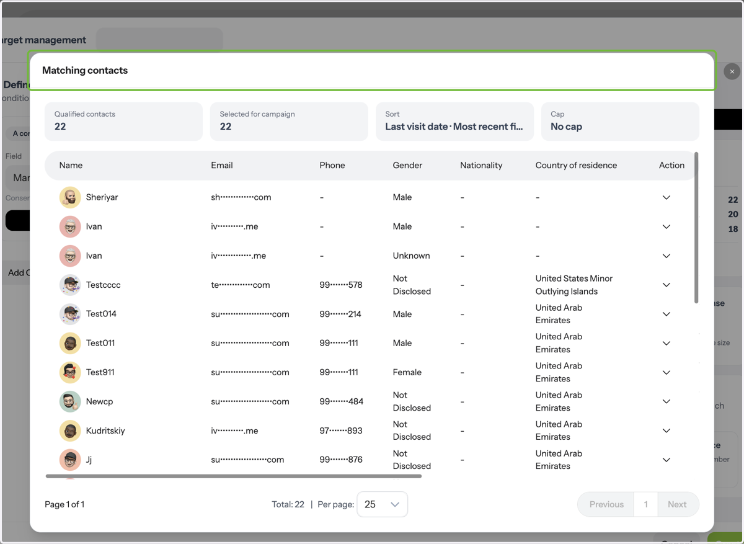The image size is (744, 544).
Task: Expand the action chevron for Kudritskiy
Action: click(666, 430)
